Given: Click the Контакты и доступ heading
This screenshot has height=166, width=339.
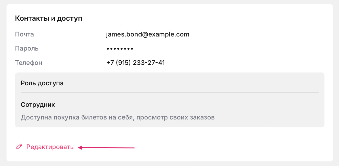Looking at the screenshot, I should 48,19.
